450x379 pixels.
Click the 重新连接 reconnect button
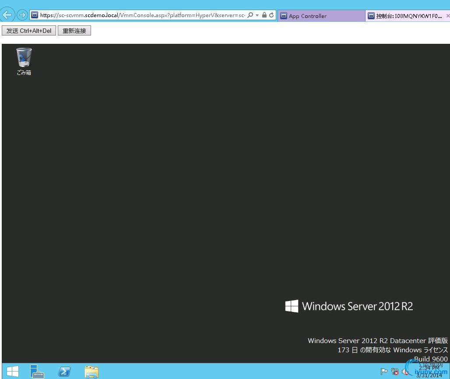click(x=74, y=31)
